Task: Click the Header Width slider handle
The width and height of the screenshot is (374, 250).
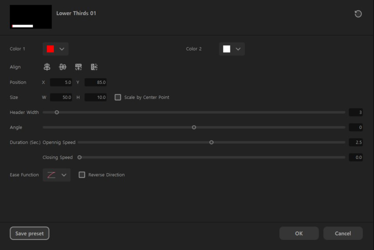Action: tap(57, 113)
